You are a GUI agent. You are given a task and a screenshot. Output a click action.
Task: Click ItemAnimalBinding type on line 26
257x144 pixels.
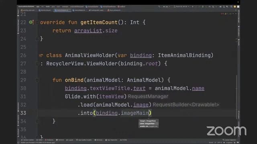pos(184,55)
